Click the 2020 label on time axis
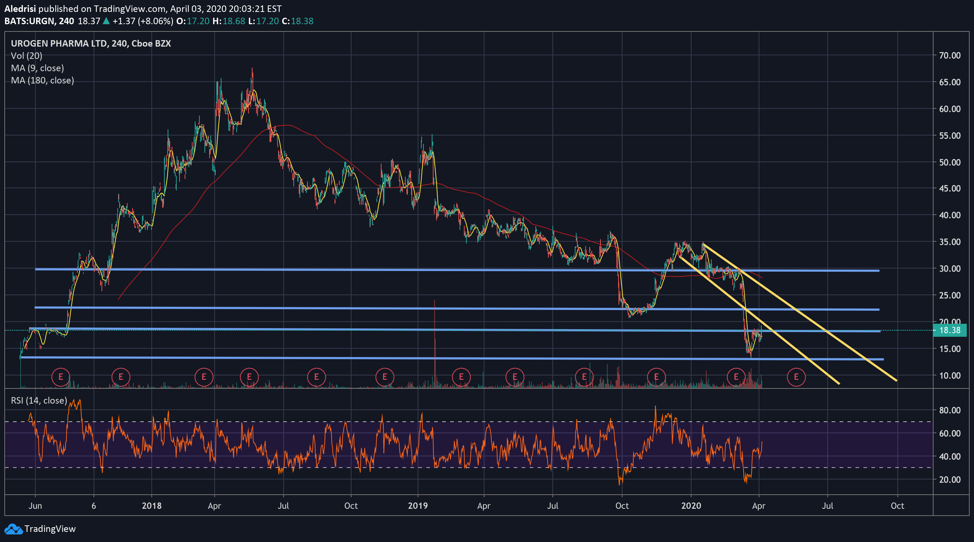Screen dimensions: 974x542 (x=691, y=506)
